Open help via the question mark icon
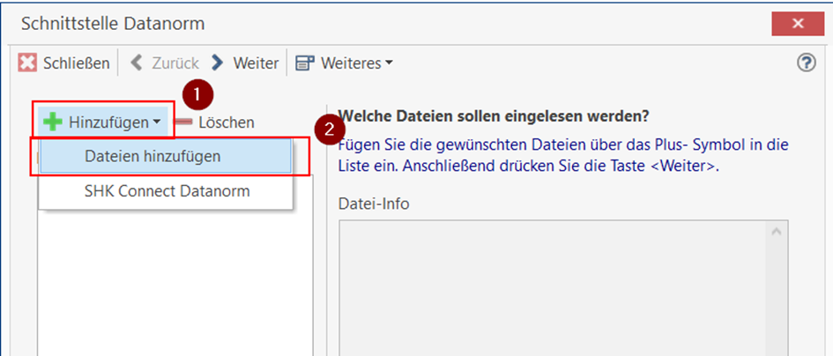This screenshot has height=356, width=833. click(x=806, y=63)
